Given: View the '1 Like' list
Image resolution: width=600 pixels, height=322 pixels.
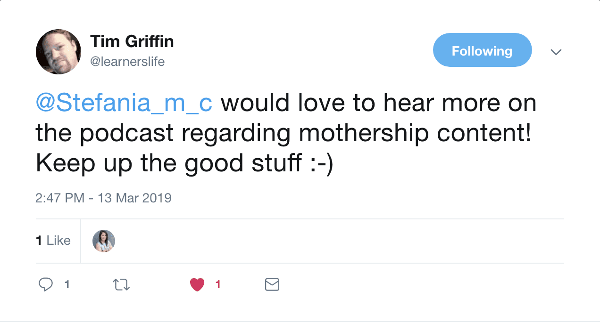Looking at the screenshot, I should (x=53, y=241).
